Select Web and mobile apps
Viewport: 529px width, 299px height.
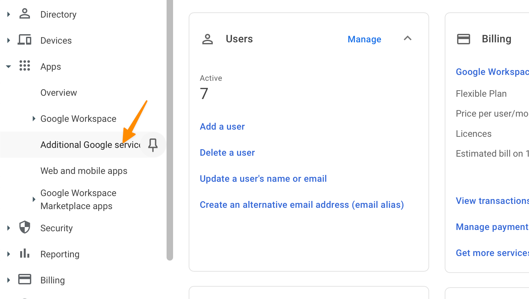coord(84,171)
